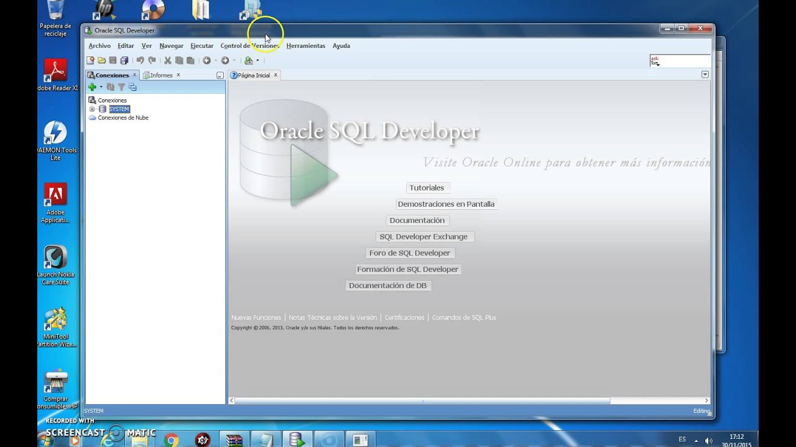This screenshot has height=447, width=796.
Task: Click the WinRAR icon in the taskbar
Action: pyautogui.click(x=234, y=440)
